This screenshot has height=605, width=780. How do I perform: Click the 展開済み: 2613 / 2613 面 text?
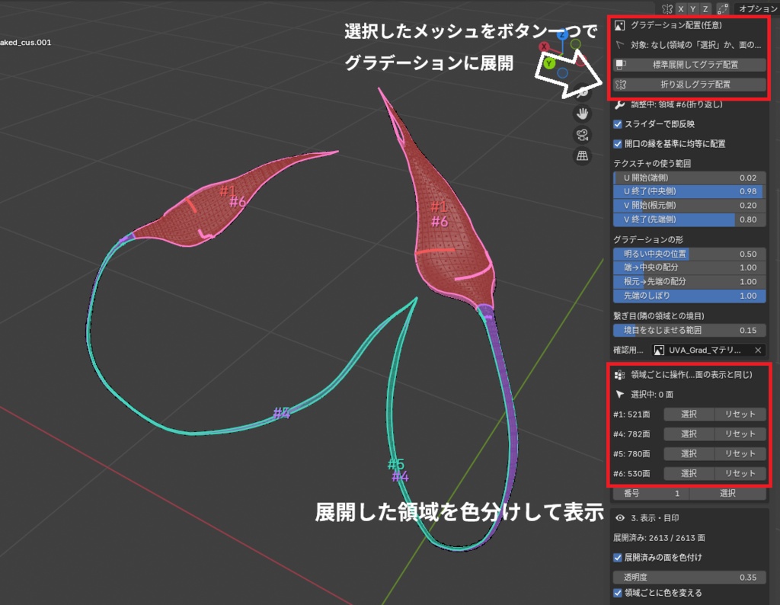[x=659, y=538]
